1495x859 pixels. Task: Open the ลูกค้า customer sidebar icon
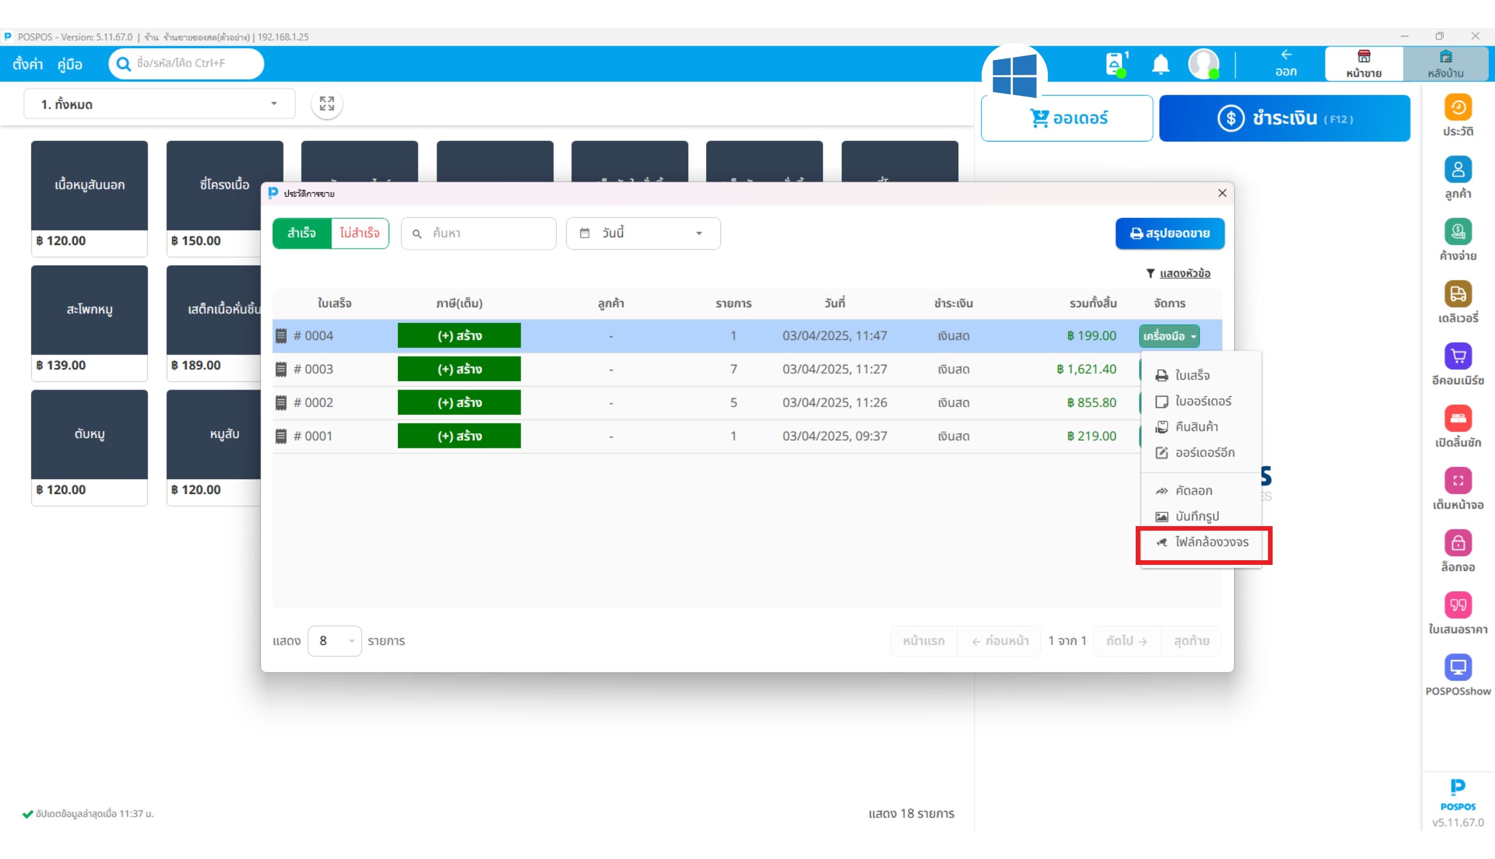coord(1457,170)
